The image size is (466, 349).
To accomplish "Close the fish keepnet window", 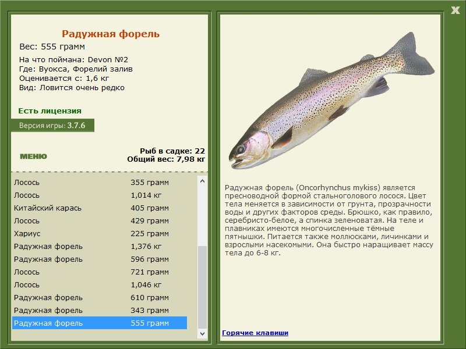I will [x=456, y=10].
